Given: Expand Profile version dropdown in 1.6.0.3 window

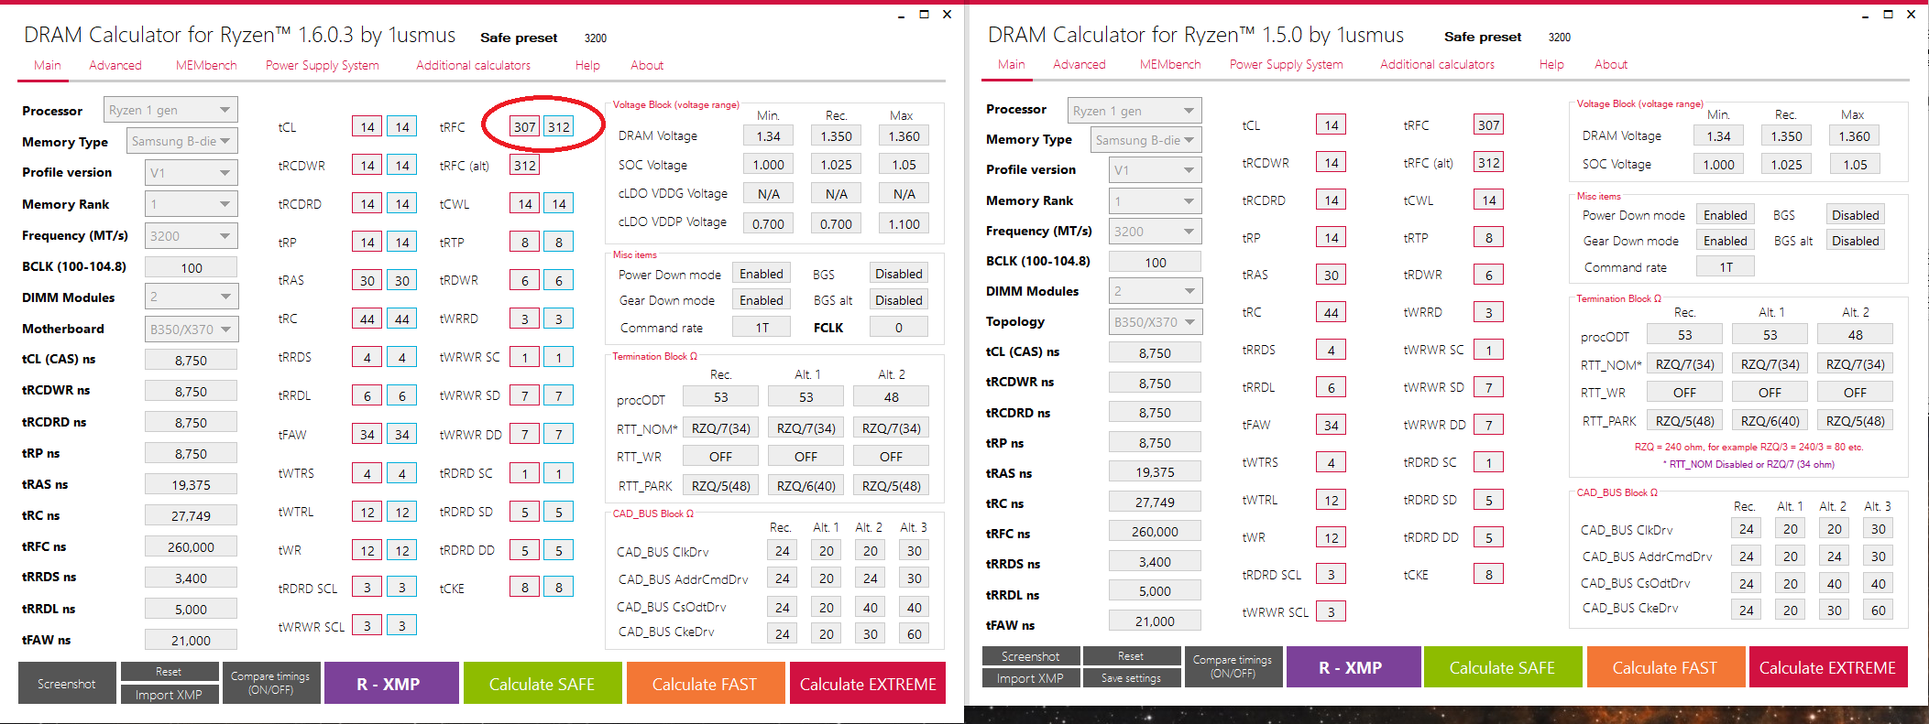Looking at the screenshot, I should pyautogui.click(x=191, y=172).
